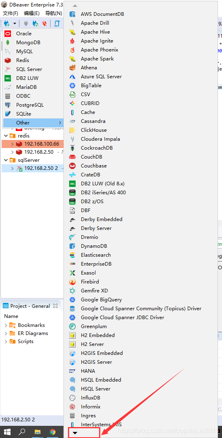The height and width of the screenshot is (438, 222).
Task: Select DB2 LUW connection type
Action: 33,78
